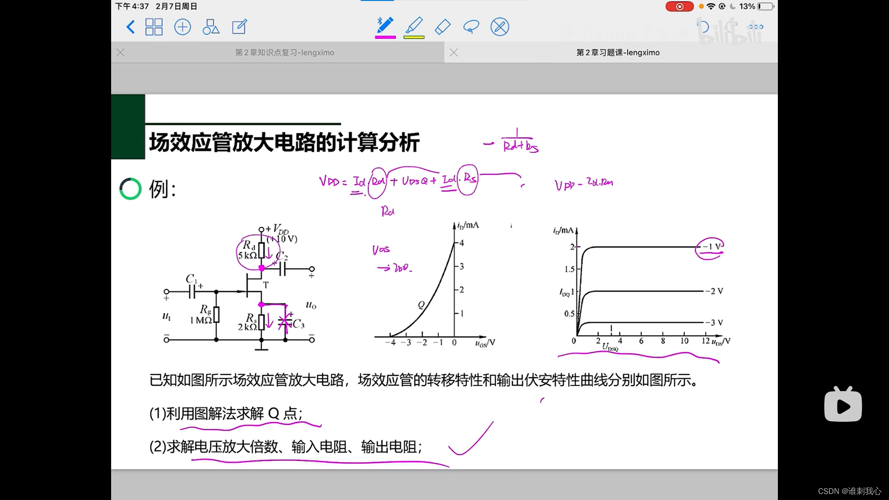This screenshot has height=500, width=889.
Task: Select the lasso selection tool
Action: click(x=471, y=27)
